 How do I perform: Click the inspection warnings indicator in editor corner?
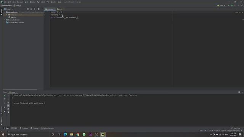pyautogui.click(x=236, y=13)
